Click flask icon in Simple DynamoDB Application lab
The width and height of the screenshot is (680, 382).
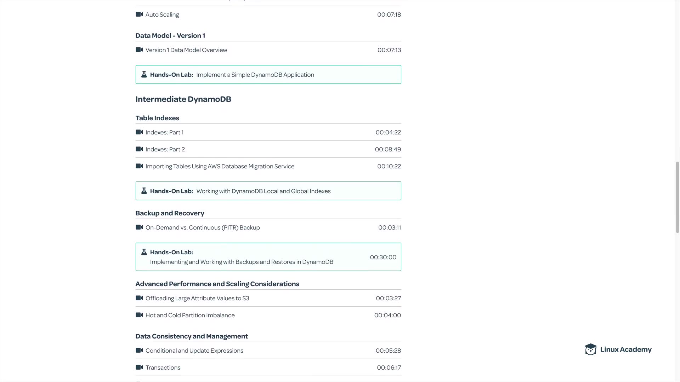[x=144, y=75]
